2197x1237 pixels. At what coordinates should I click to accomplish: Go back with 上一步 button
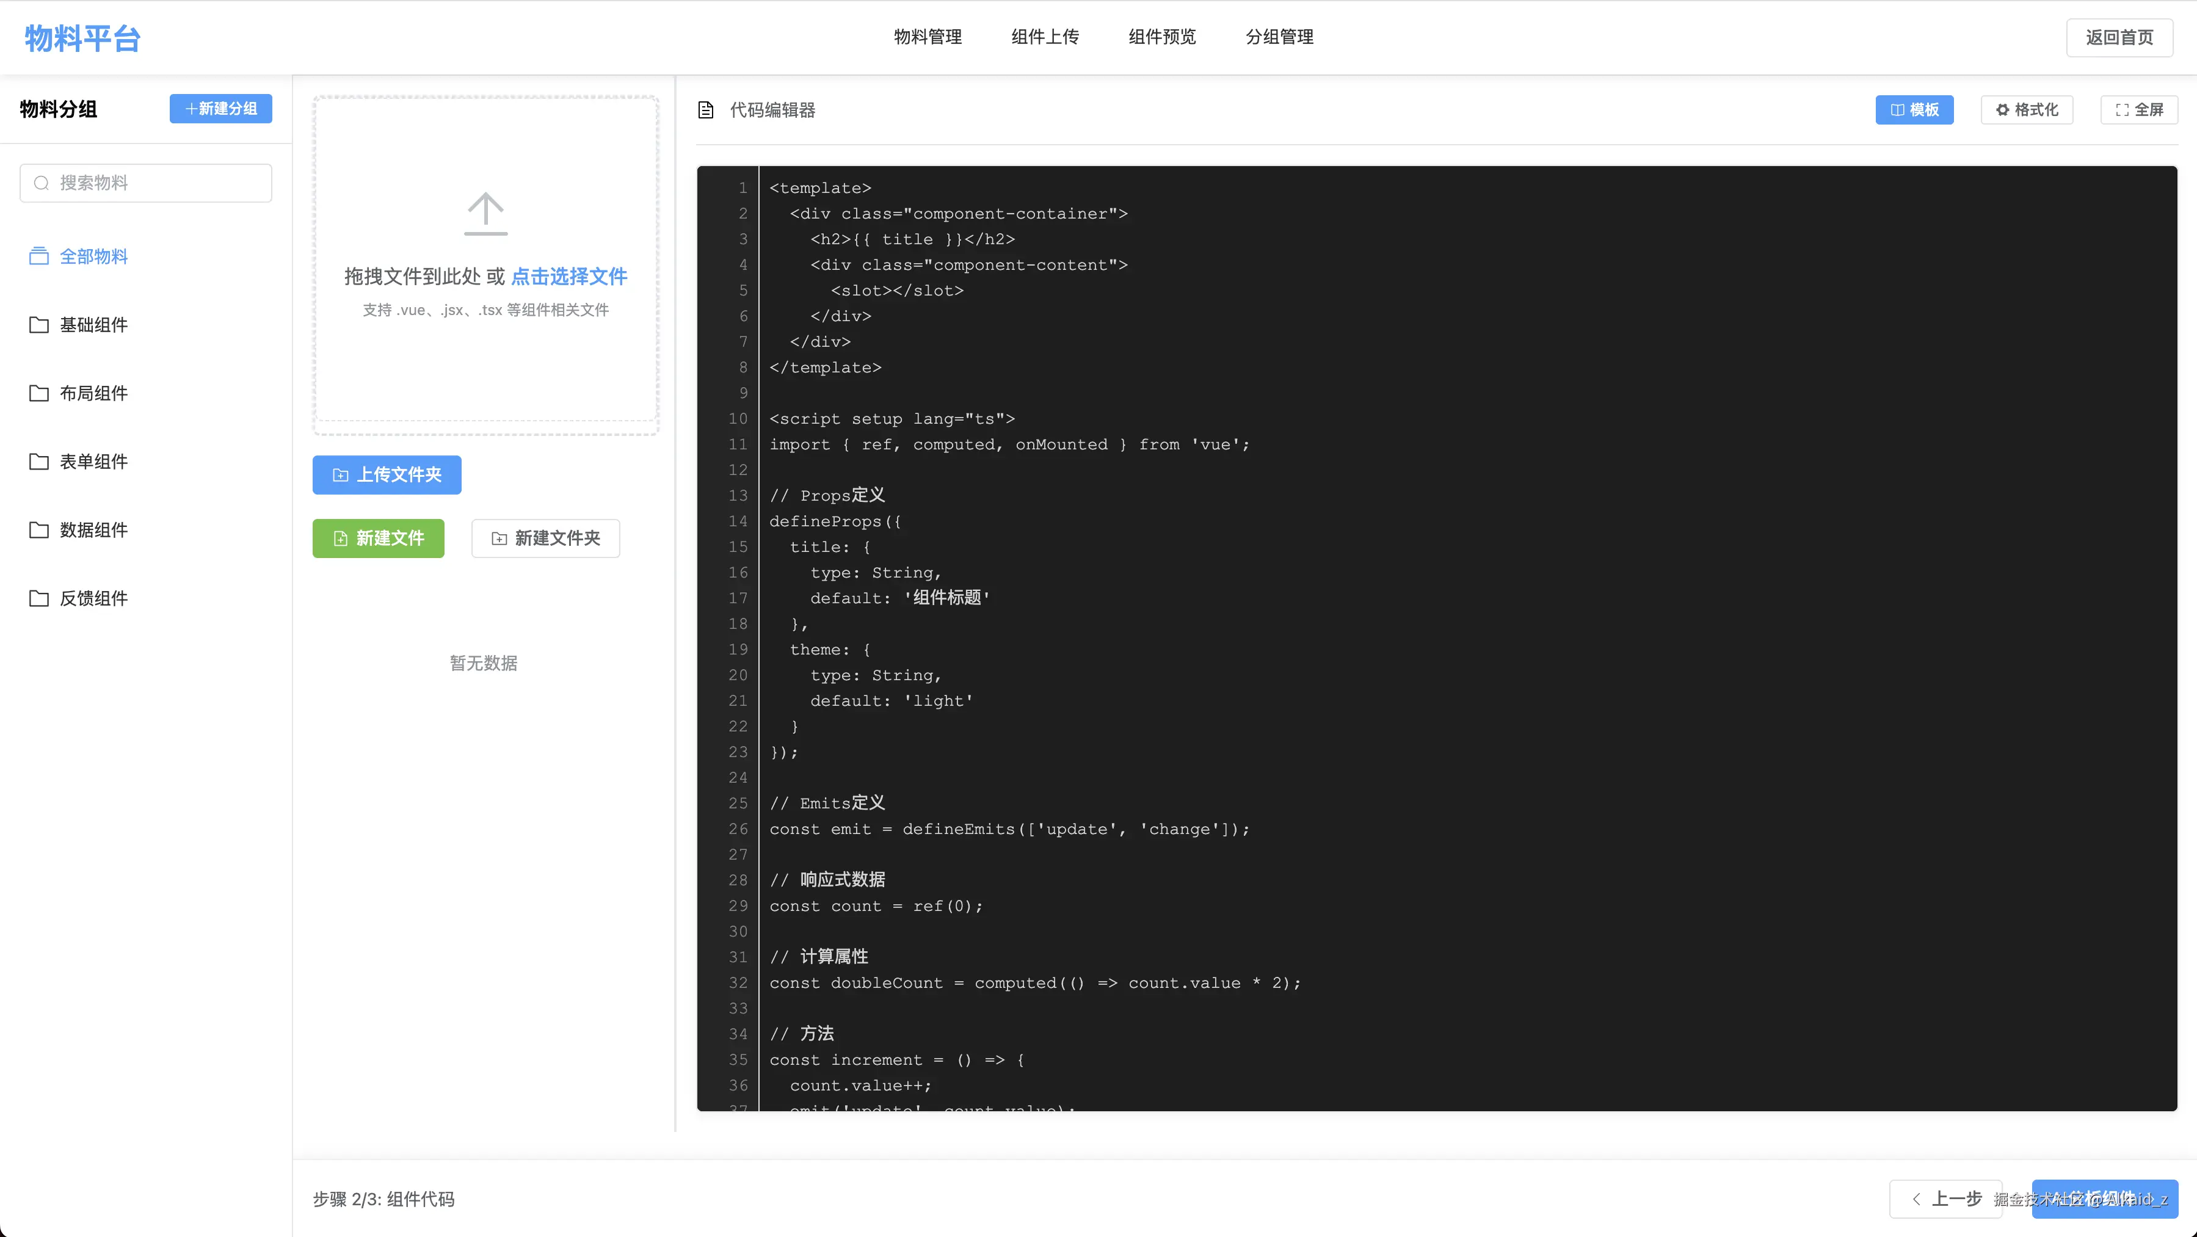coord(1945,1199)
